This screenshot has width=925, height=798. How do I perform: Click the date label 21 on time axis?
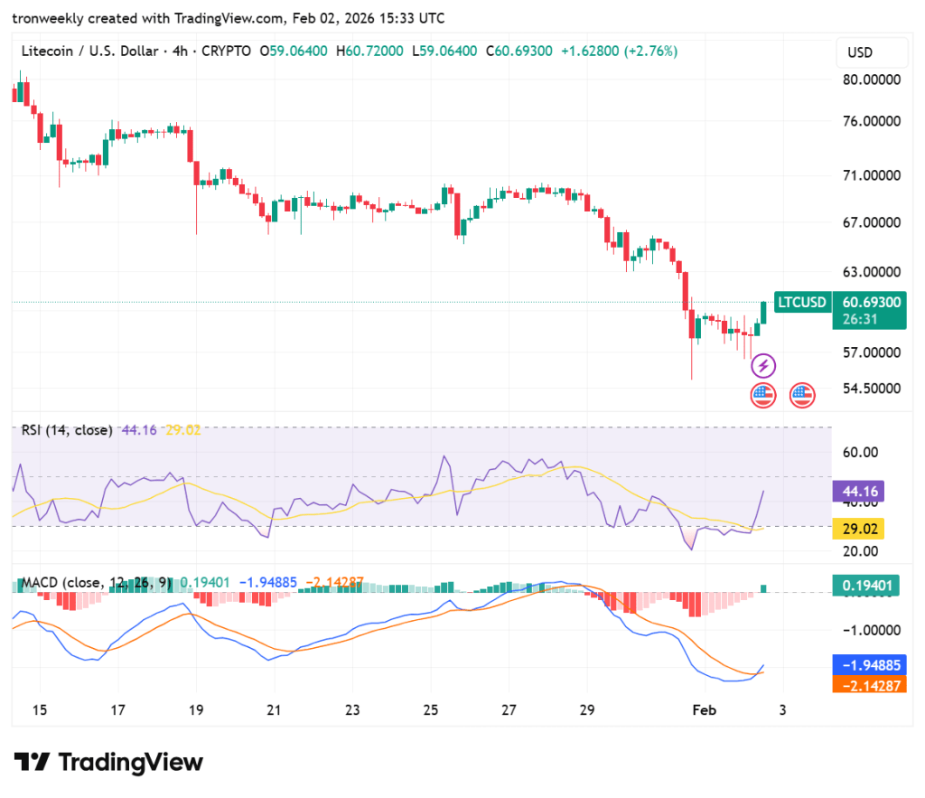[274, 710]
